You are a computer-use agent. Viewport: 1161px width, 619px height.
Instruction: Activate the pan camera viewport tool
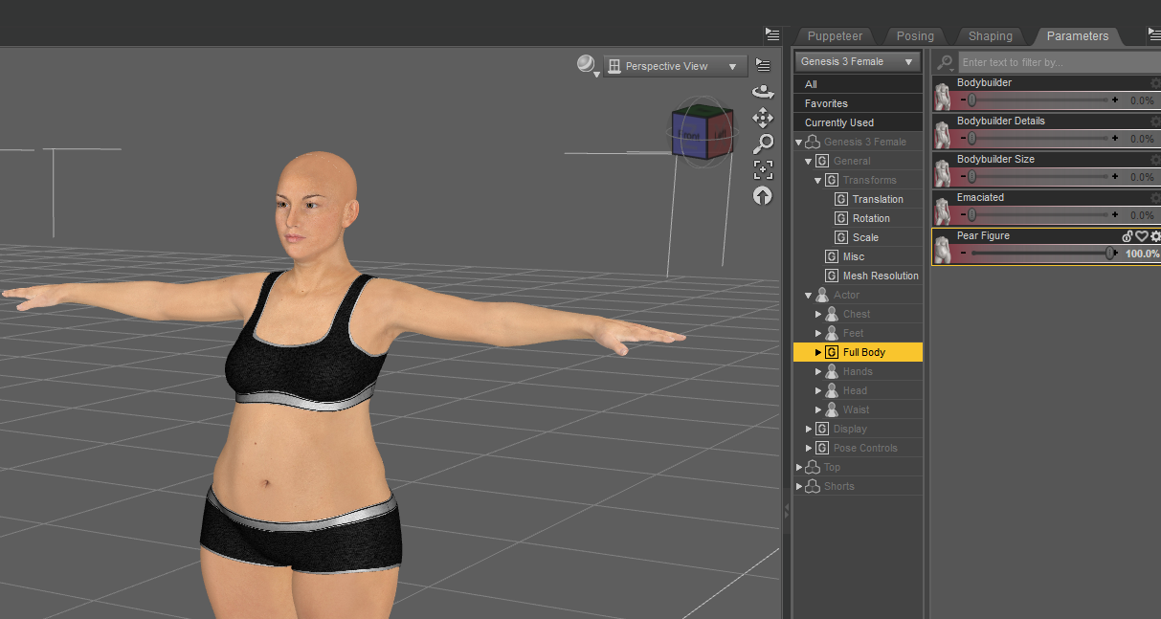point(763,118)
